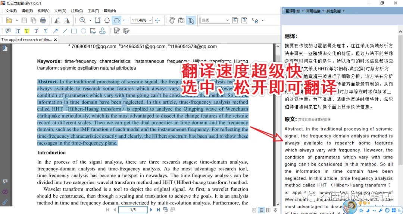This screenshot has width=403, height=214.
Task: Select the stamp tool
Action: click(102, 31)
